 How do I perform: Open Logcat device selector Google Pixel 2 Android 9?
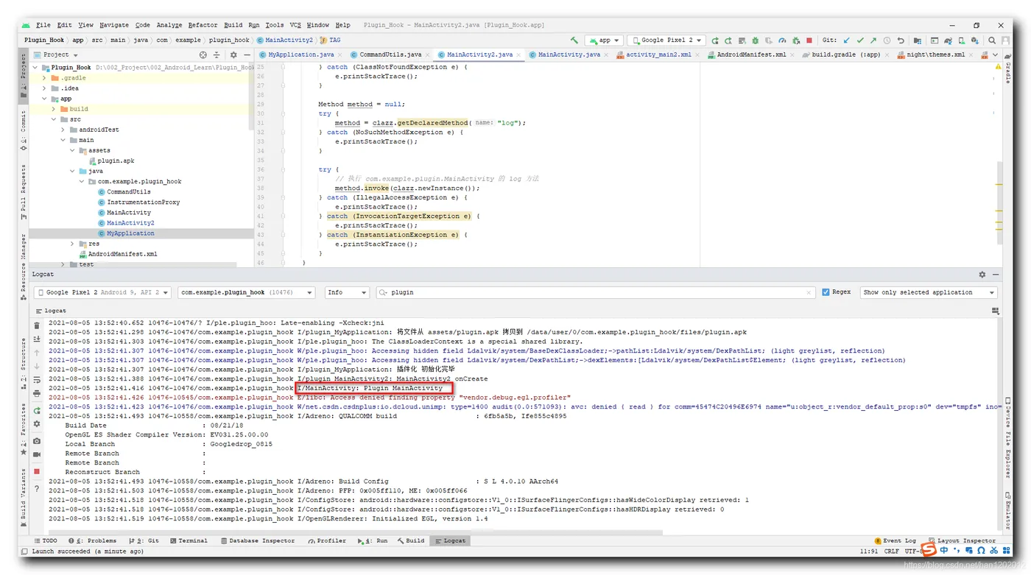(103, 292)
